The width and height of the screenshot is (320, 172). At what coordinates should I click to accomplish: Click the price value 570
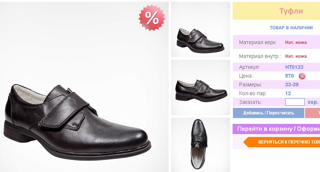[289, 76]
